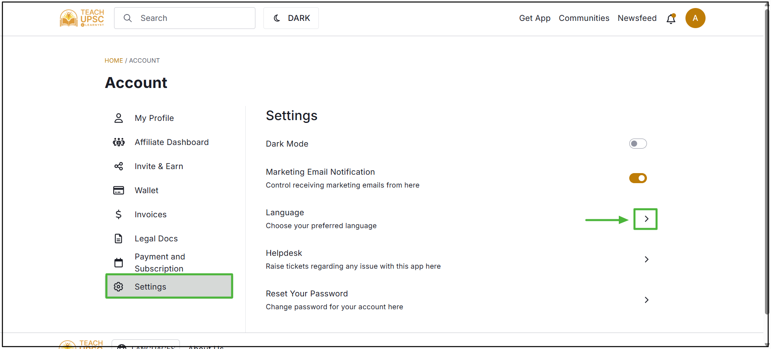Viewport: 771px width, 349px height.
Task: Click the Marketing Email Notification label
Action: tap(320, 172)
